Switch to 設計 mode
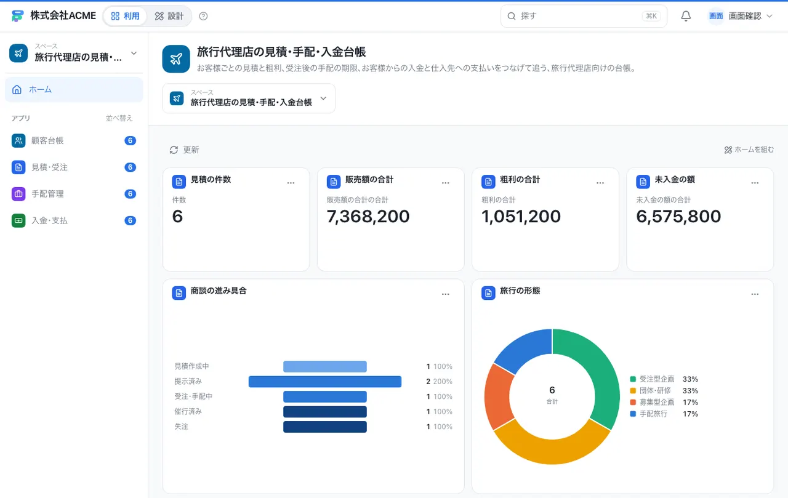788x498 pixels. tap(169, 16)
